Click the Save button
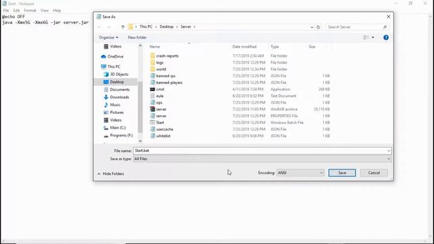 point(342,173)
